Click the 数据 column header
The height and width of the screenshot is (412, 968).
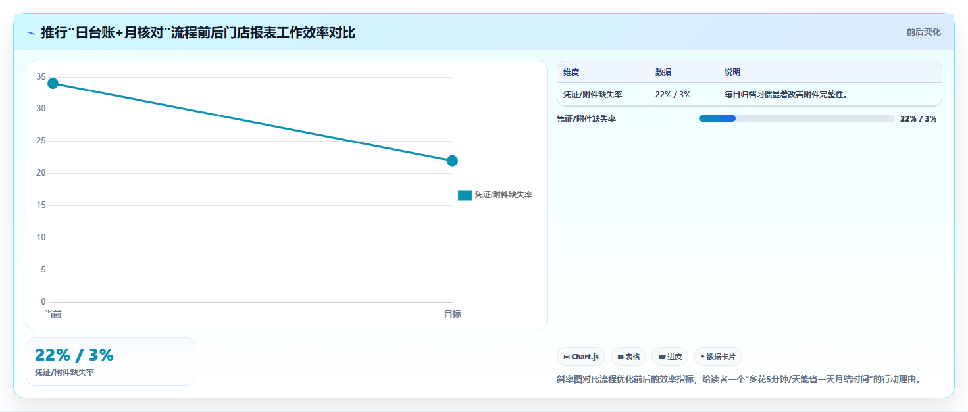[x=663, y=72]
